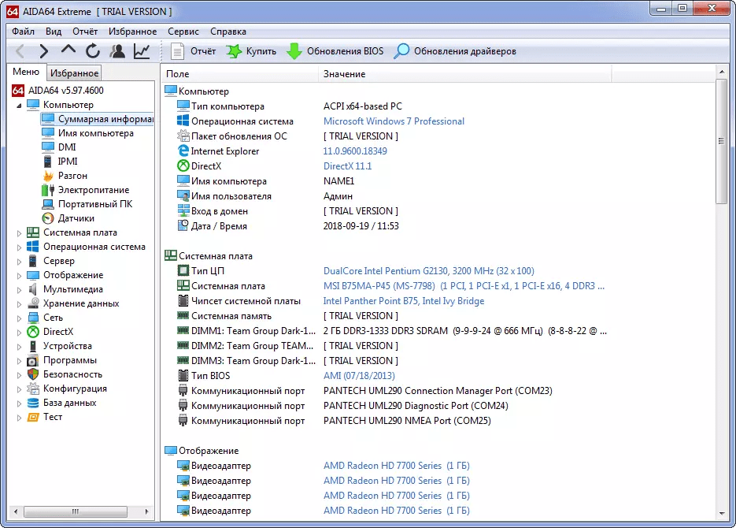The height and width of the screenshot is (528, 736).
Task: Select the Разгон flame icon in tree
Action: (48, 176)
